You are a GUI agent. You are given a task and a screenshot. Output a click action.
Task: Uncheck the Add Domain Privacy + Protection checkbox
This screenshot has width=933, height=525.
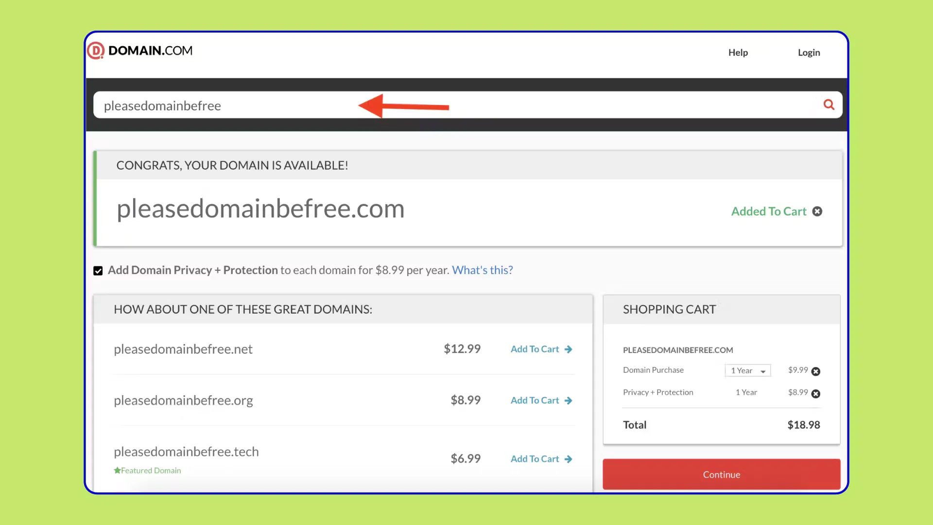[x=98, y=270]
